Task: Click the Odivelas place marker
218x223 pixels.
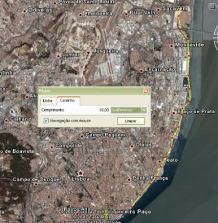Action: (x=25, y=12)
